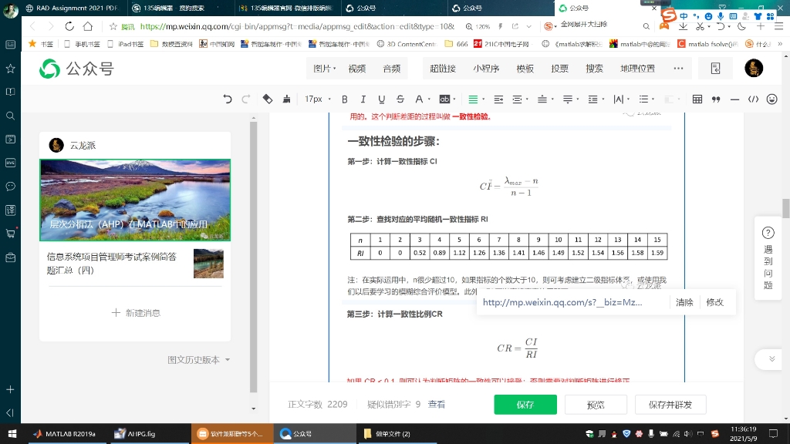Toggle italic formatting on the text

363,99
